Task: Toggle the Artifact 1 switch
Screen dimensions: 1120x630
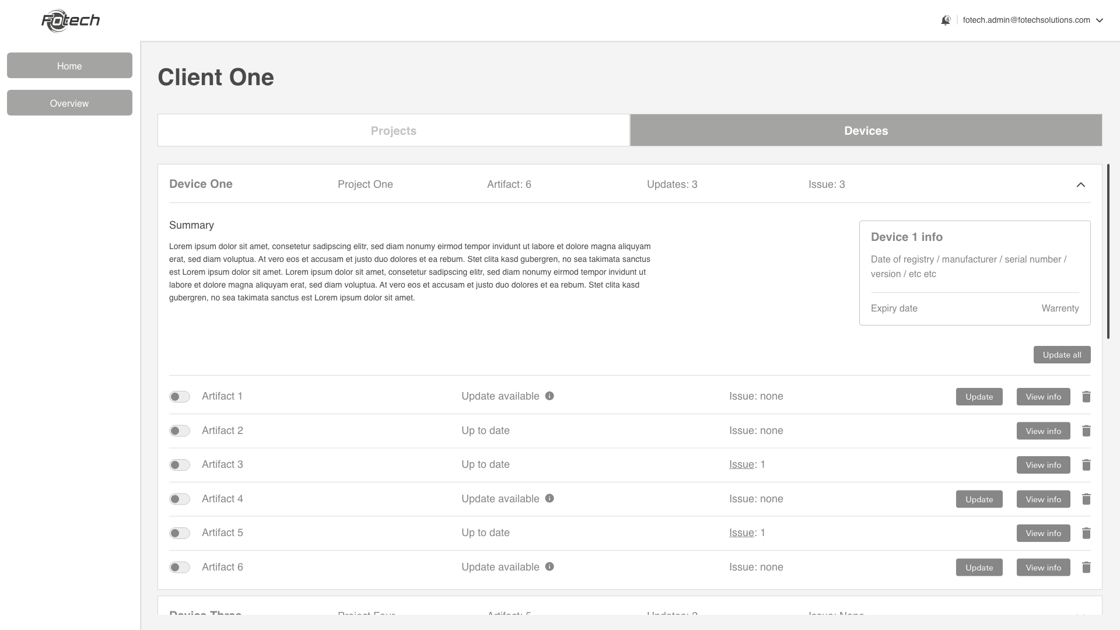Action: pos(180,397)
